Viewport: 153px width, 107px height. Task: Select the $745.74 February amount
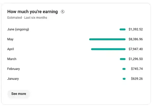tap(137, 69)
